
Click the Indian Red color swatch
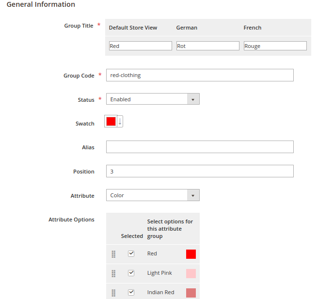[191, 293]
